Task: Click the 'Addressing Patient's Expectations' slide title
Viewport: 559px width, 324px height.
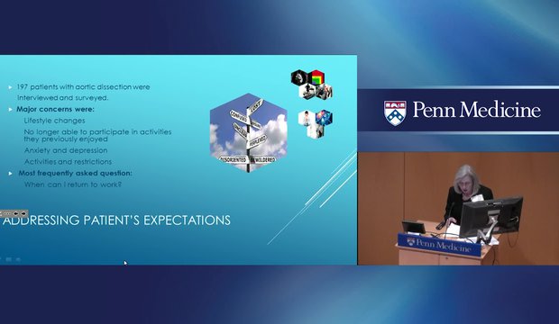Action: coord(116,220)
